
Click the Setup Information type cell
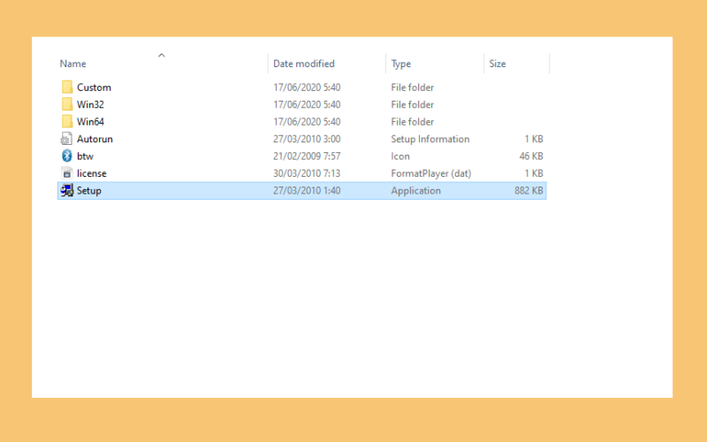tap(430, 139)
